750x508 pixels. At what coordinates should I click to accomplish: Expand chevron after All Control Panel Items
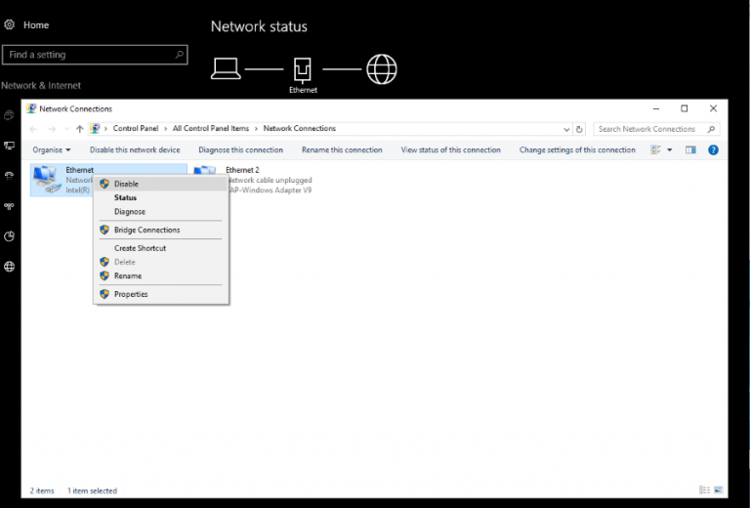coord(257,129)
